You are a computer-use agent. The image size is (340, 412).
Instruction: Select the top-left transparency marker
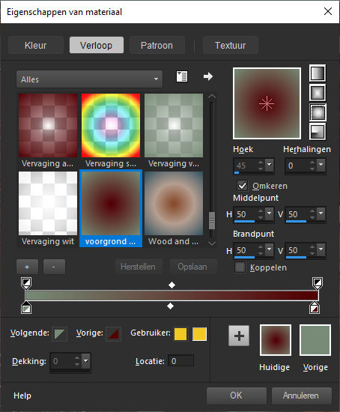pos(26,283)
